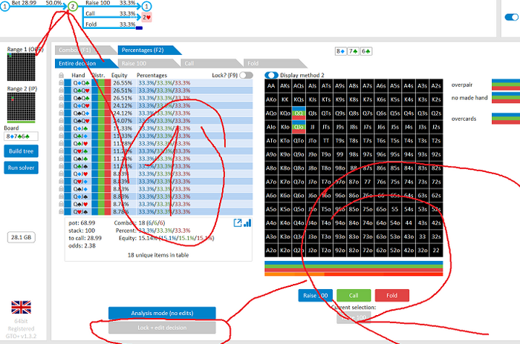
Task: Click the 2♥ turn card node
Action: click(x=147, y=17)
